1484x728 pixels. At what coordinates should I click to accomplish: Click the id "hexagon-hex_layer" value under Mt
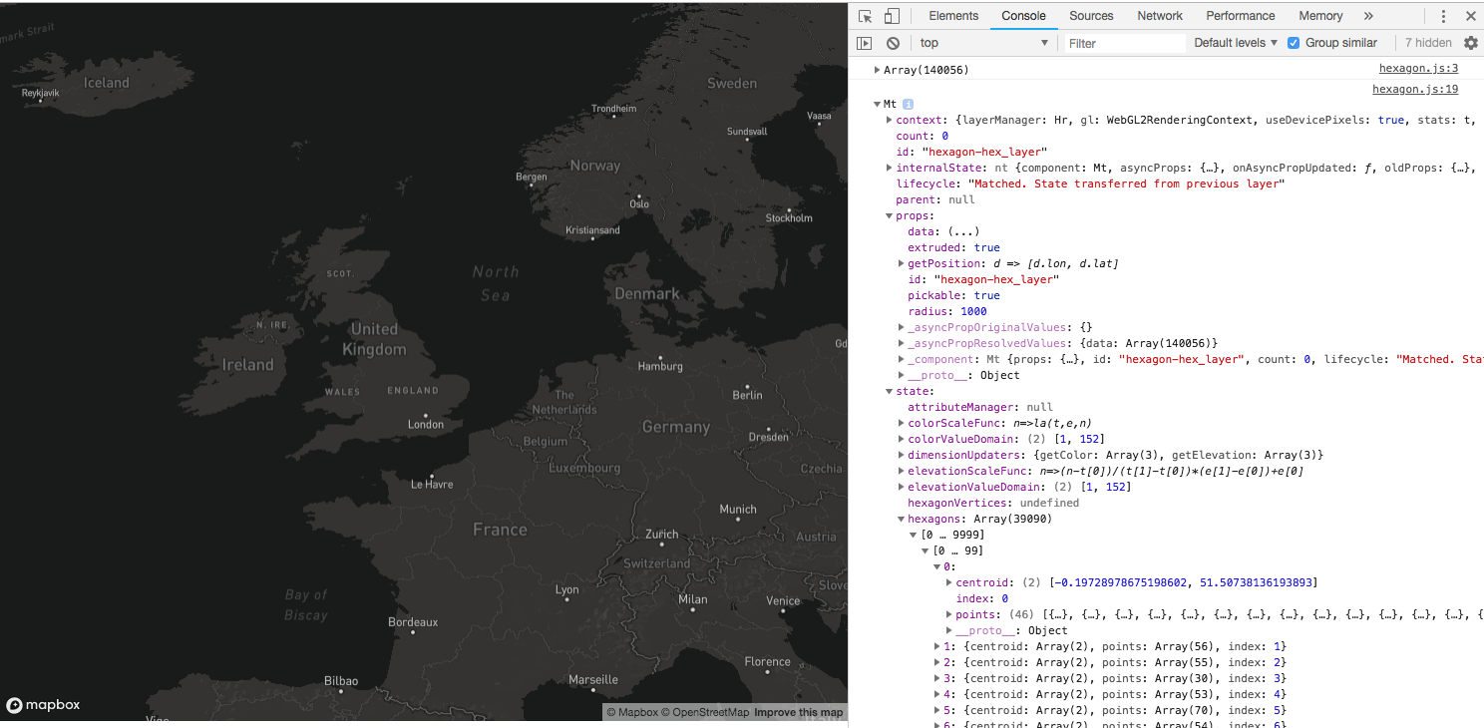(984, 152)
